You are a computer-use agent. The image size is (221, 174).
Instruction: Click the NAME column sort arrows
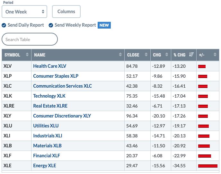tap(120, 55)
